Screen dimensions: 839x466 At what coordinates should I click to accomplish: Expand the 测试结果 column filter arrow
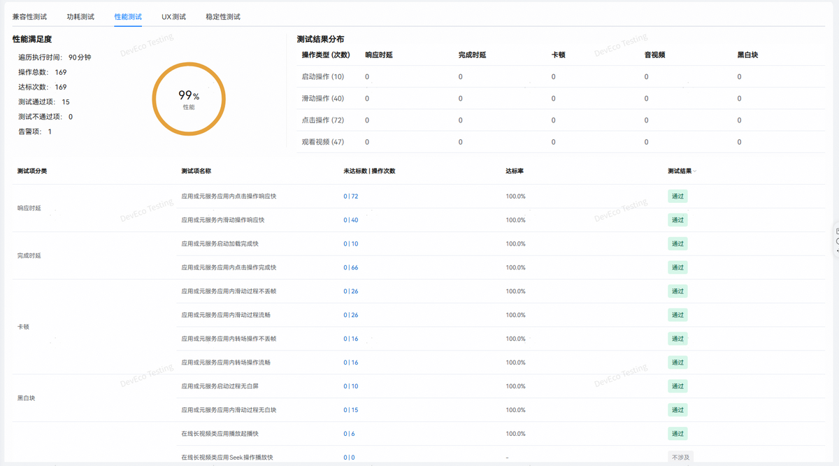(x=695, y=171)
